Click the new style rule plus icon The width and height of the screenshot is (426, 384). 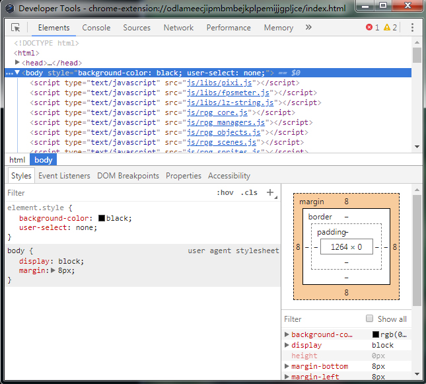pyautogui.click(x=270, y=192)
